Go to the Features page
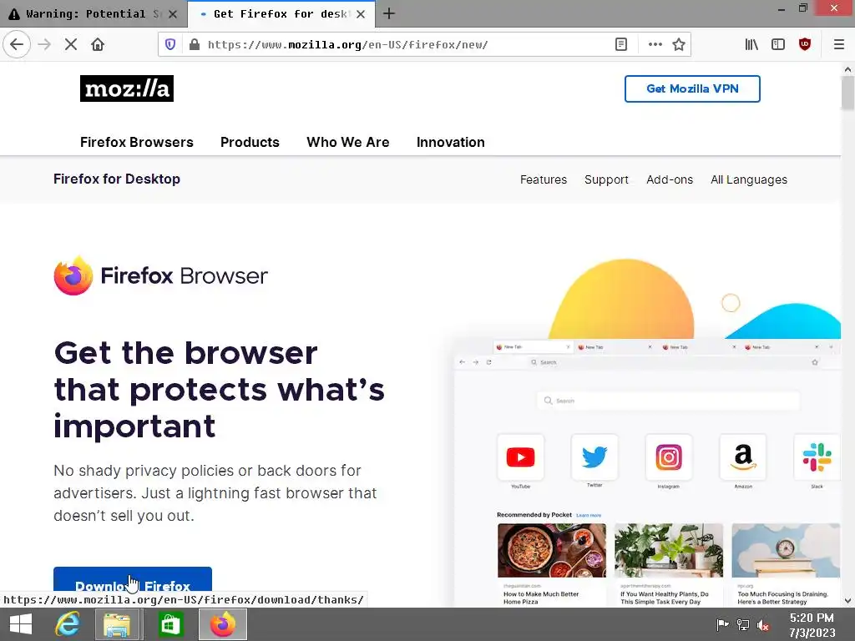The width and height of the screenshot is (855, 641). tap(543, 179)
